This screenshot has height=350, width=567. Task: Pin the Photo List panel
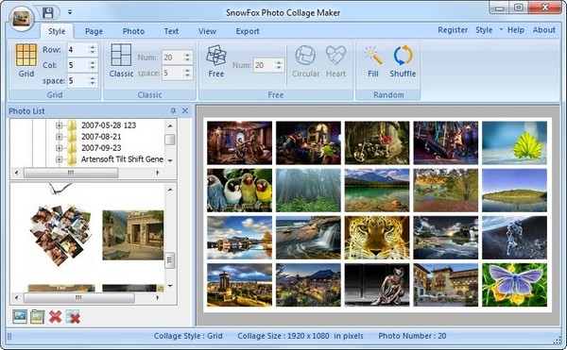click(x=173, y=110)
